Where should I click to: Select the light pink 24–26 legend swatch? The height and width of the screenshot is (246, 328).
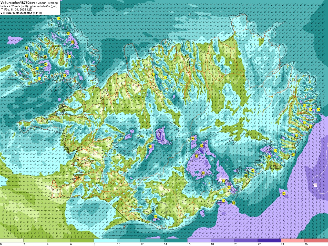[x=293, y=241]
